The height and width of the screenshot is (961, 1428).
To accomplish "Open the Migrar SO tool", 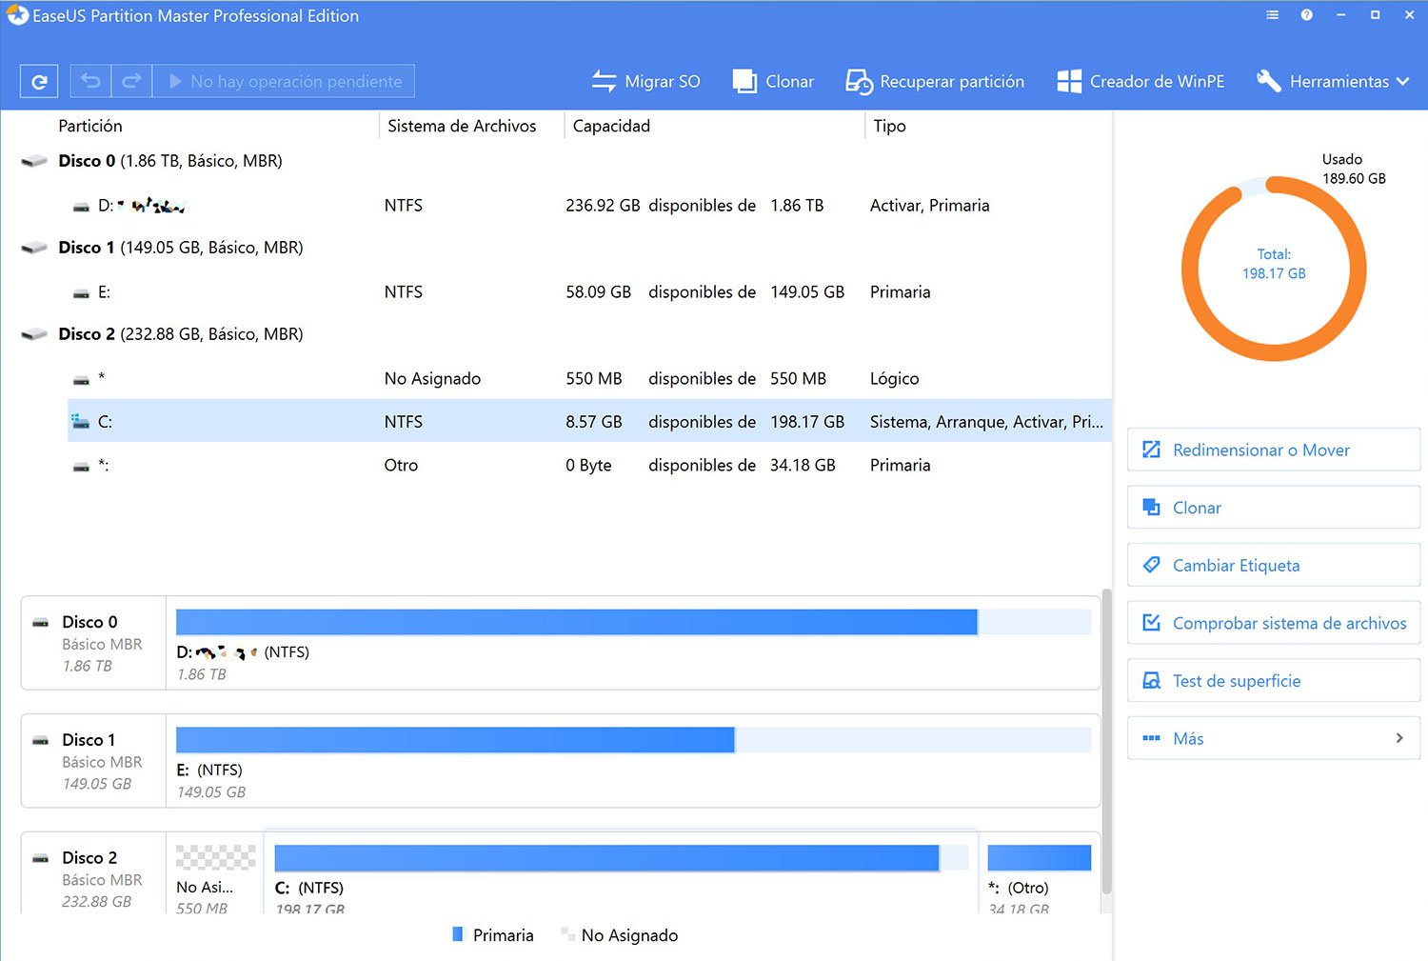I will (x=645, y=82).
